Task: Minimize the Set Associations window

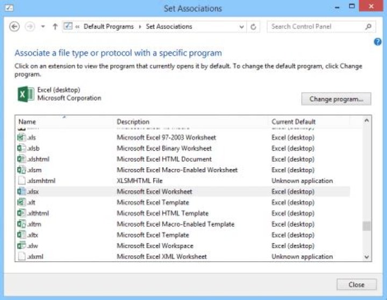Action: click(x=337, y=8)
